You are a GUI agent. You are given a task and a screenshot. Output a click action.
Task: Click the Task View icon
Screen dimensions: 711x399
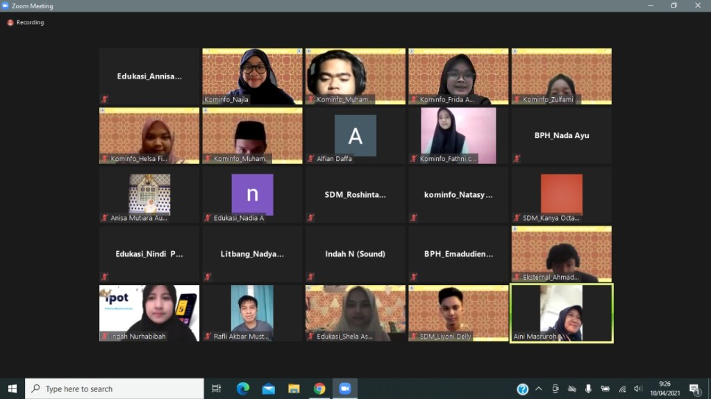pyautogui.click(x=217, y=389)
